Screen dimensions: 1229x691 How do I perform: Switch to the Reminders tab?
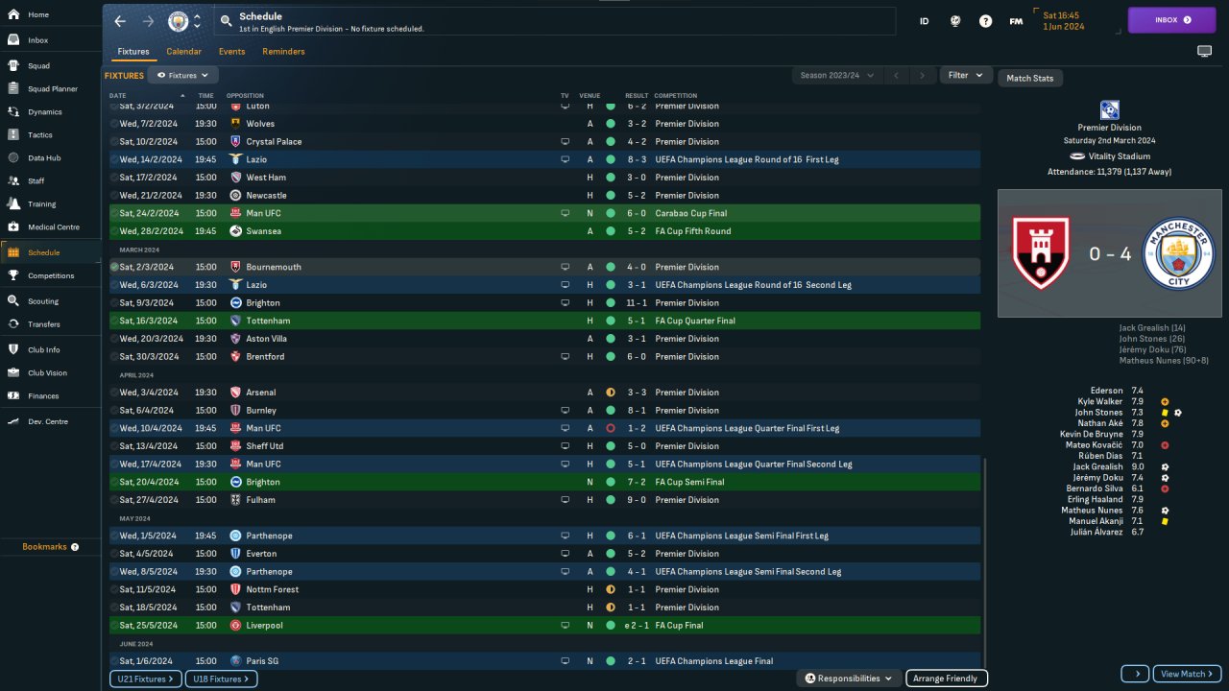(283, 52)
